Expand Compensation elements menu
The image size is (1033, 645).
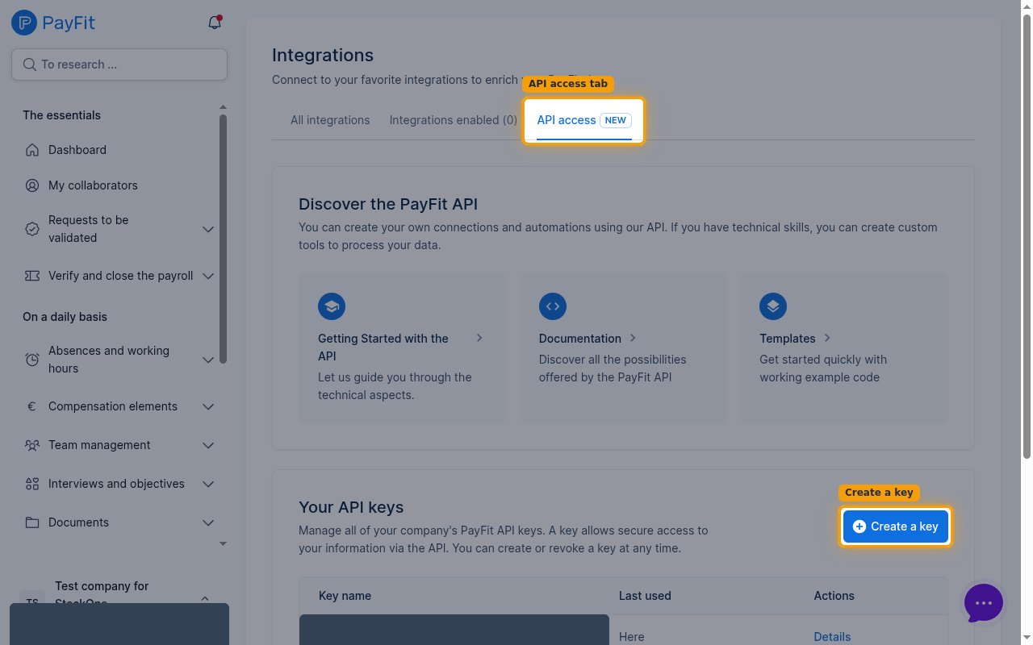point(207,406)
